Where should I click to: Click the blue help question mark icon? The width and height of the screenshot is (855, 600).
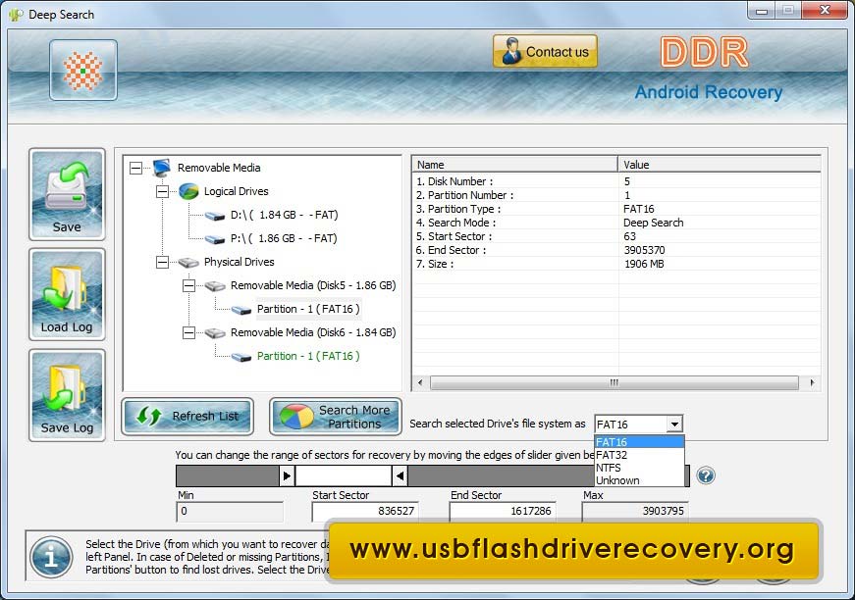point(705,475)
